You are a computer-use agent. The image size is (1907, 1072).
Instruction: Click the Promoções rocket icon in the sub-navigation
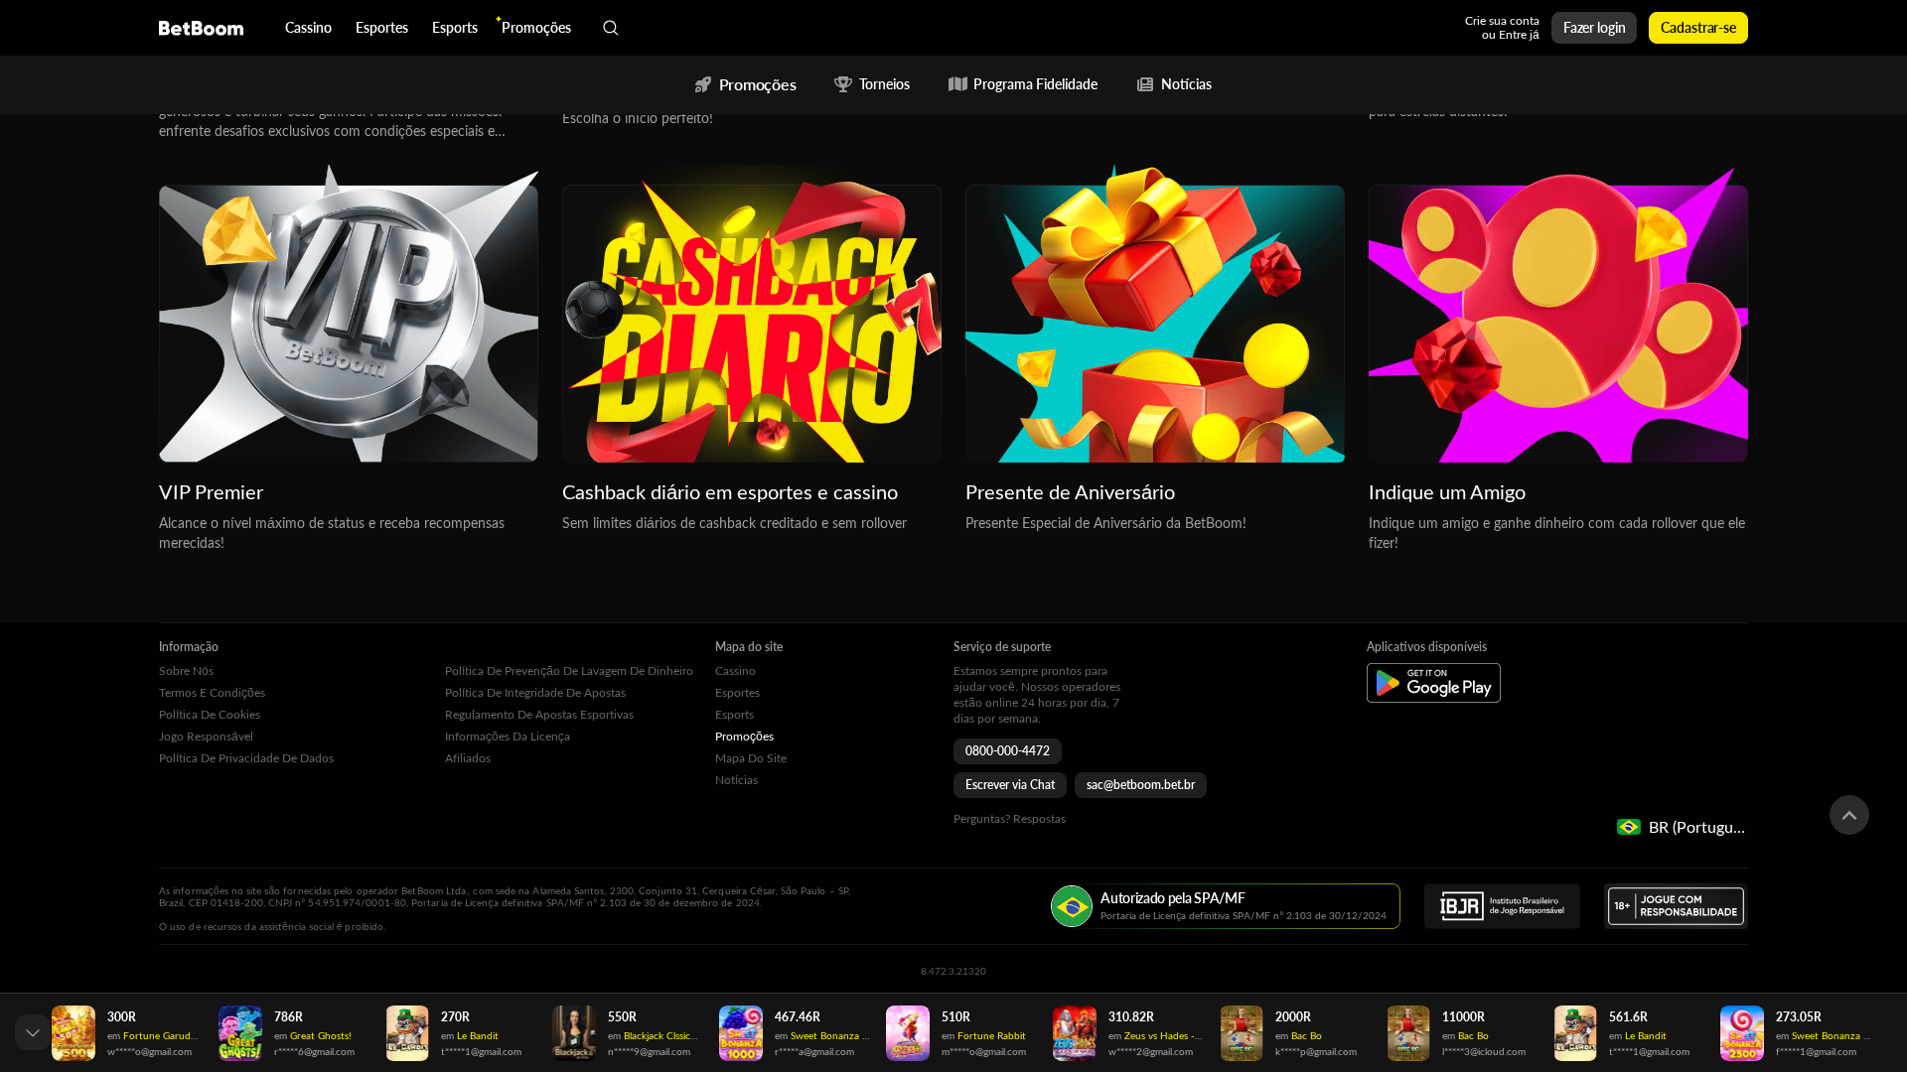703,84
